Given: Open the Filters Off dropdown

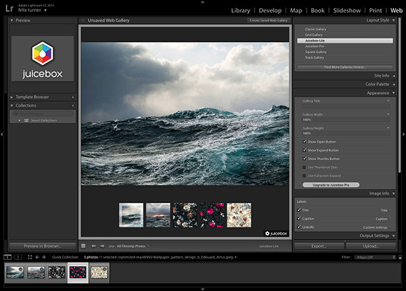Looking at the screenshot, I should pos(376,257).
